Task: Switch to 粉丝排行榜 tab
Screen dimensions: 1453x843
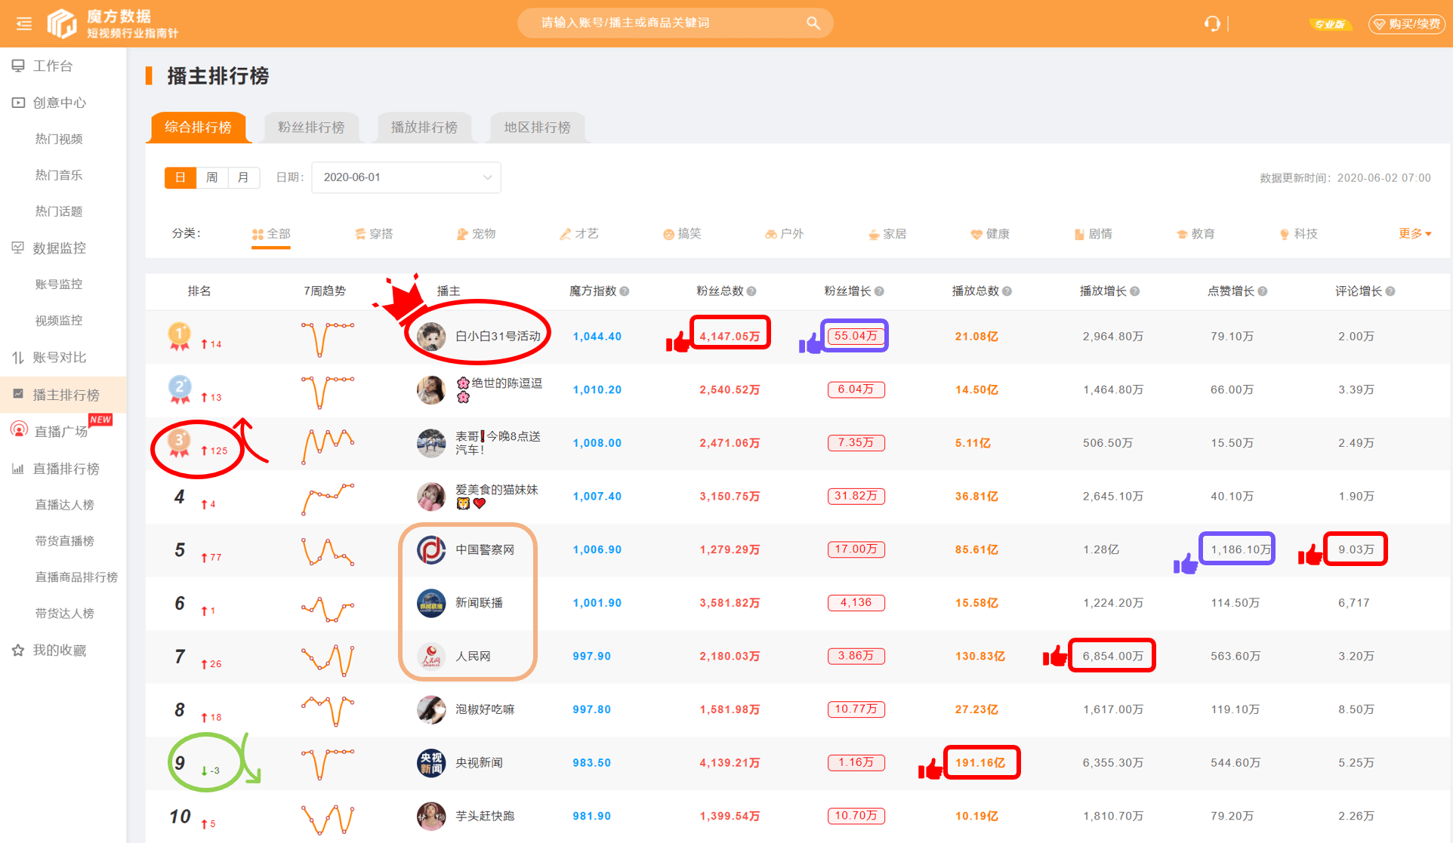Action: click(x=311, y=127)
